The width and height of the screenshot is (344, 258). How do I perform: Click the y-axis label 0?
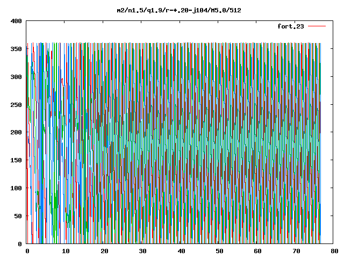[x=20, y=243]
